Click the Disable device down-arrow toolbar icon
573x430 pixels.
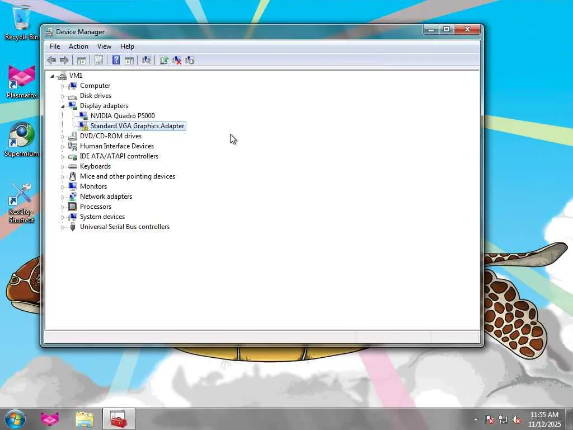click(190, 60)
